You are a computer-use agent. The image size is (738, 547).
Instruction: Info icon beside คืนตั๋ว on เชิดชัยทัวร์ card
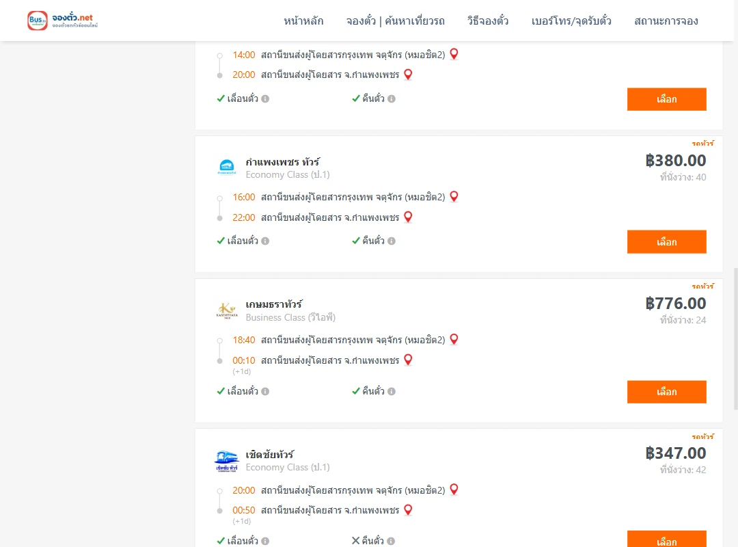pyautogui.click(x=391, y=542)
